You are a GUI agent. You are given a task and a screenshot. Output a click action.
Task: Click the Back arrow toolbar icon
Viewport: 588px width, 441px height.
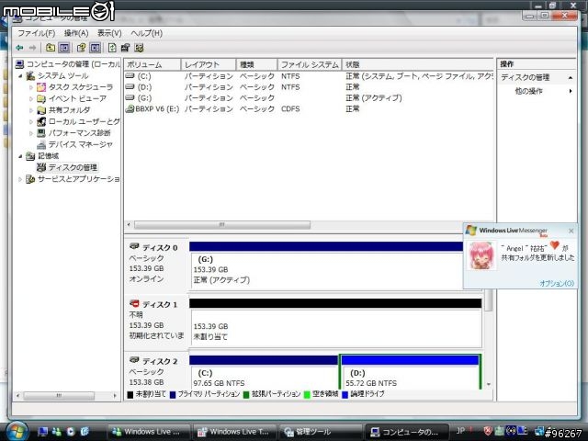(19, 48)
